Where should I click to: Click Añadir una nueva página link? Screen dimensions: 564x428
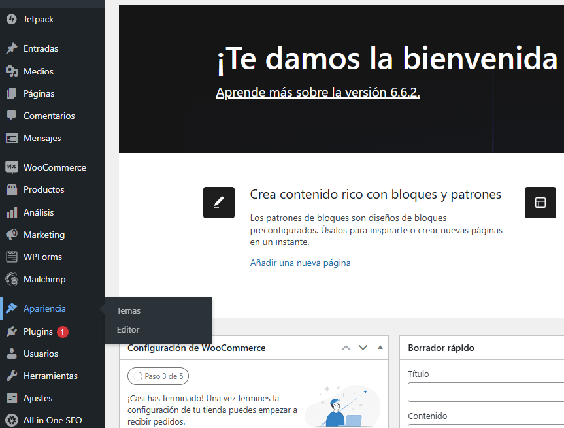pos(301,263)
